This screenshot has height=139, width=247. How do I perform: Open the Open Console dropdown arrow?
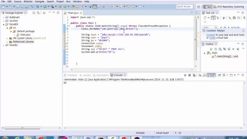(x=235, y=75)
